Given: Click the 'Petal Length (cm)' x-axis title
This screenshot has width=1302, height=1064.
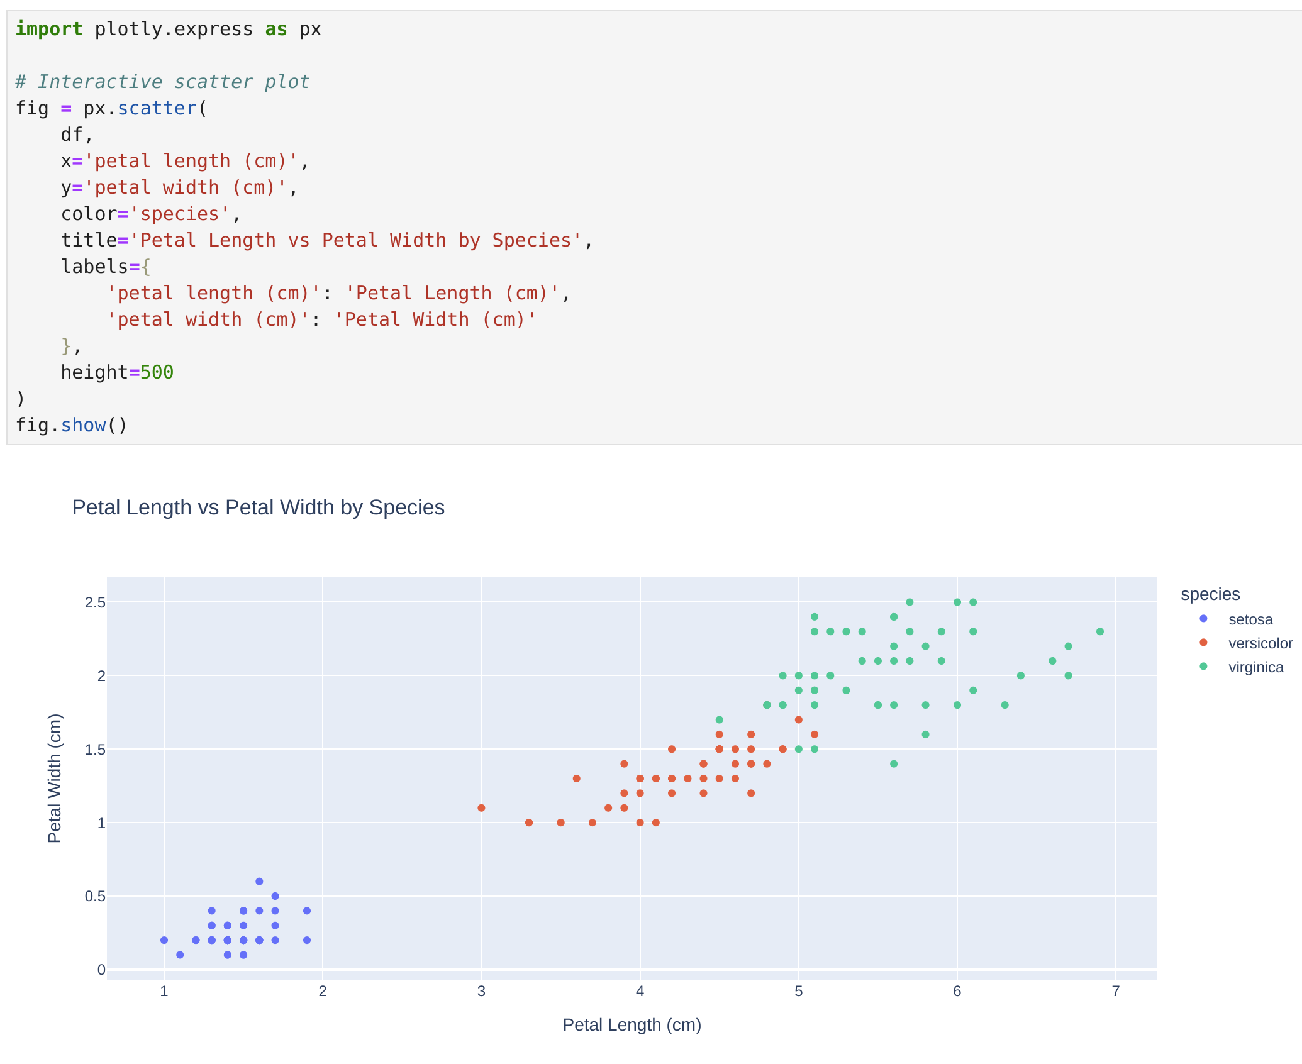Looking at the screenshot, I should tap(632, 1025).
